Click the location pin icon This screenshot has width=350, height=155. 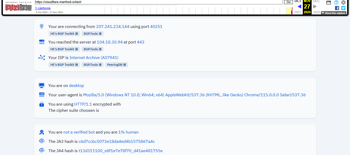[x=42, y=26]
